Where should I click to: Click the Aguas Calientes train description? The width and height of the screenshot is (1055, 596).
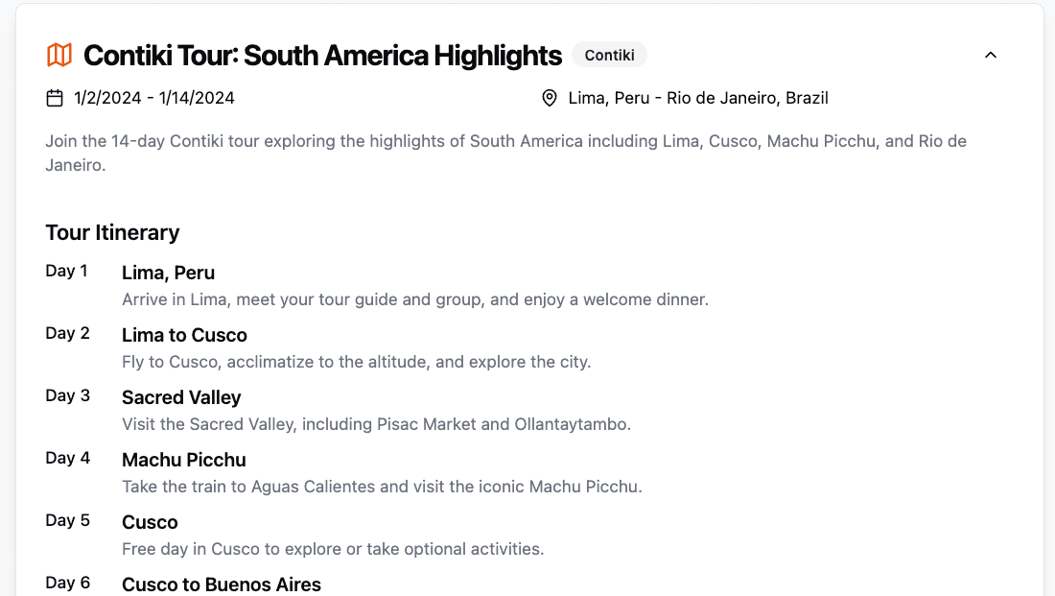pyautogui.click(x=382, y=487)
